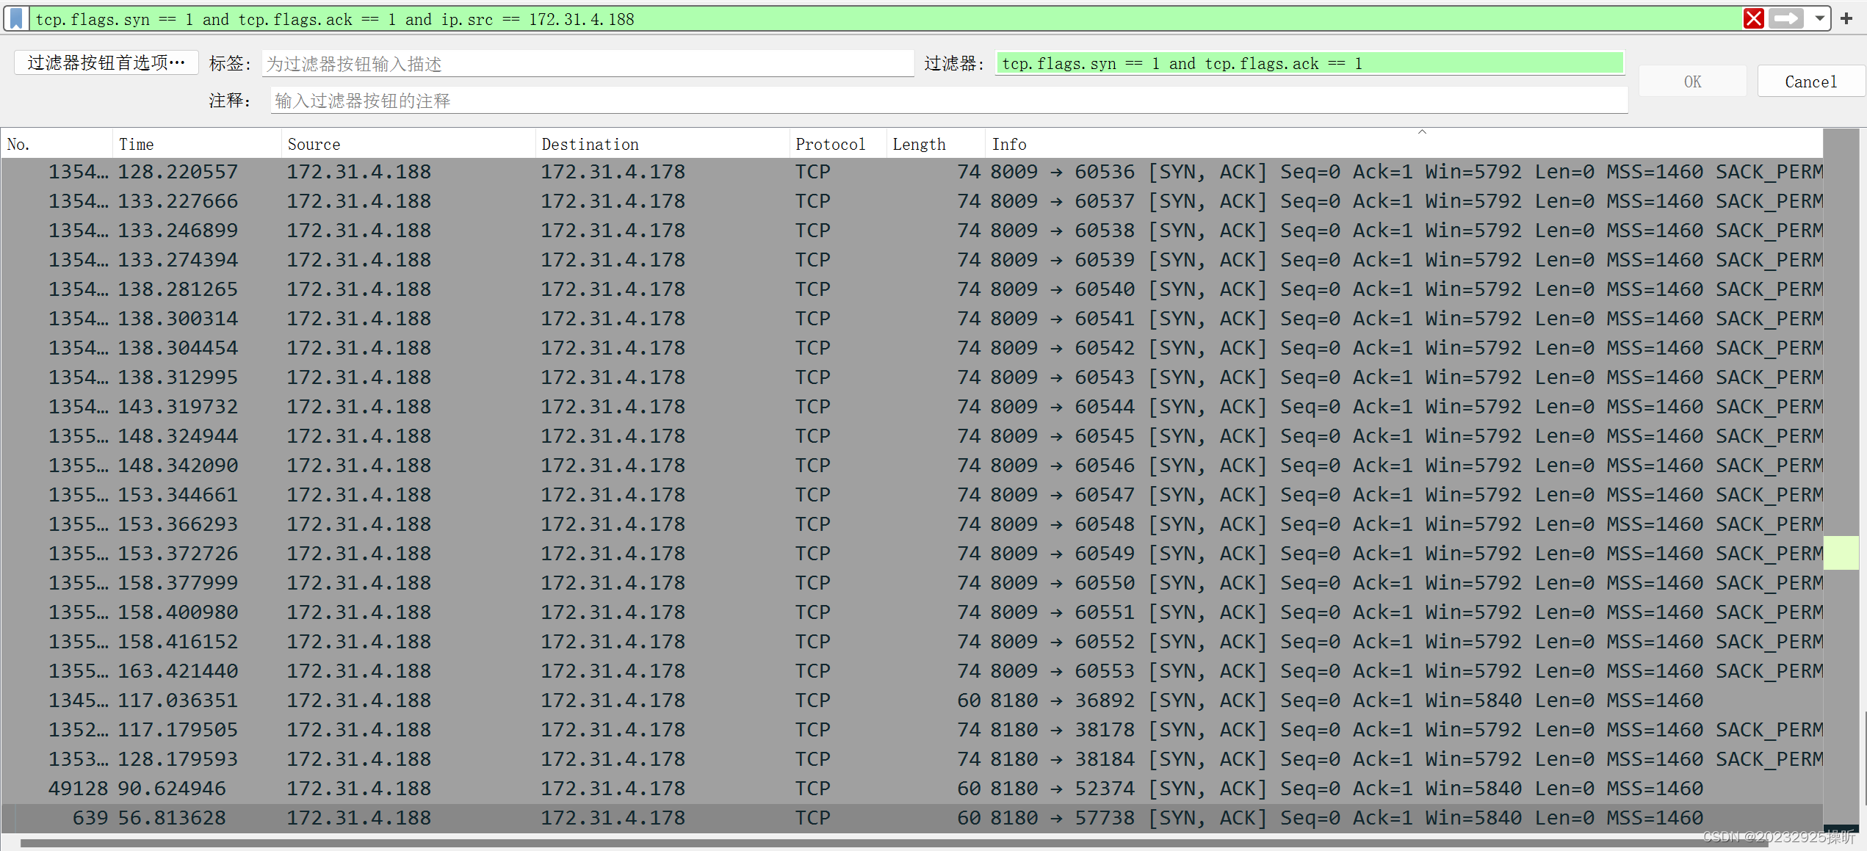Select packet with port 60542 in info
Image resolution: width=1867 pixels, height=851 pixels.
coord(911,348)
